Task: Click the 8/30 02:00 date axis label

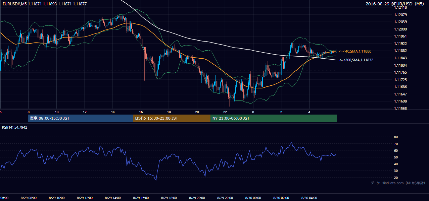Action: [281, 198]
